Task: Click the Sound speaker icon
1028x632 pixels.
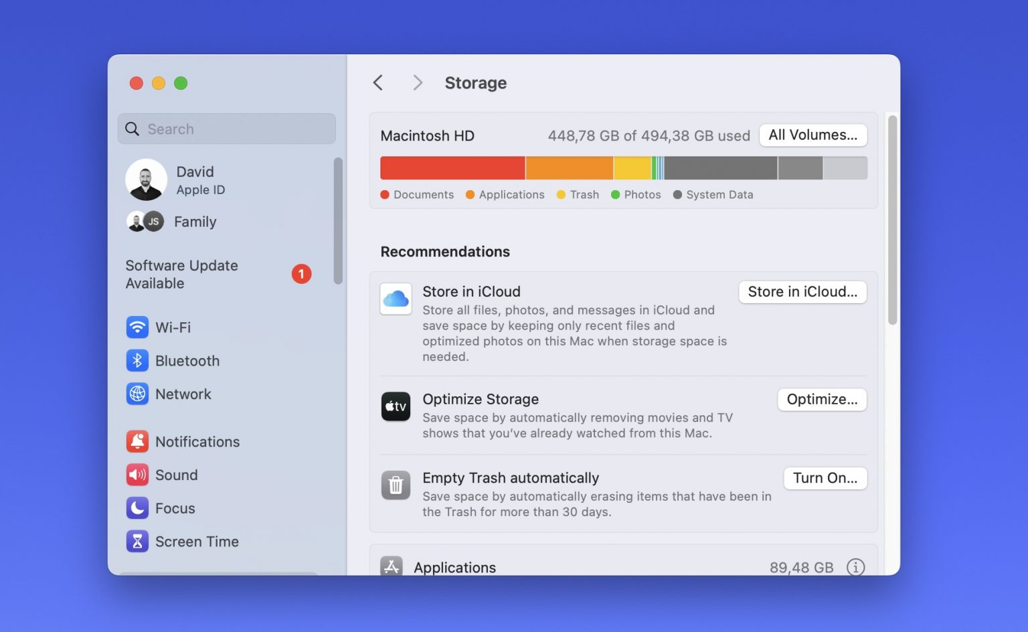Action: tap(137, 475)
